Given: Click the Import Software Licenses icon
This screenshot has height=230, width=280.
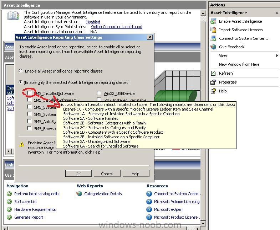Looking at the screenshot, I should (213, 30).
